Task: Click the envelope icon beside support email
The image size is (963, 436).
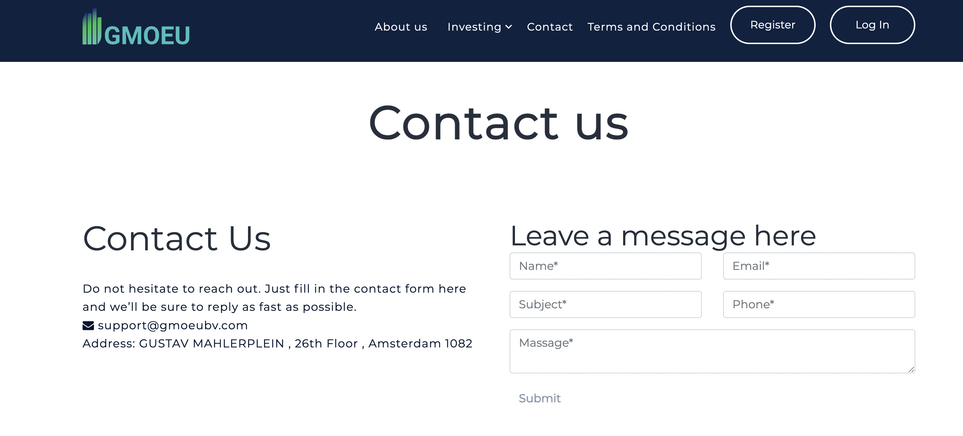Action: point(88,325)
